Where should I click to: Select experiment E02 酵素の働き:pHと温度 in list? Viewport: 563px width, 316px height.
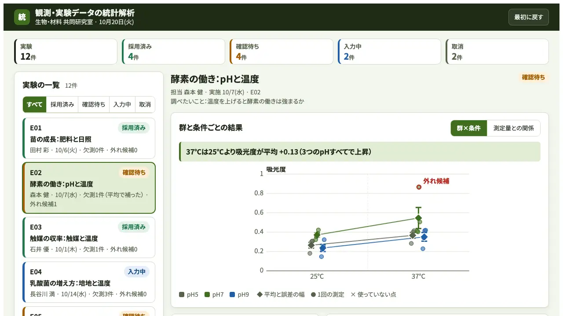89,188
